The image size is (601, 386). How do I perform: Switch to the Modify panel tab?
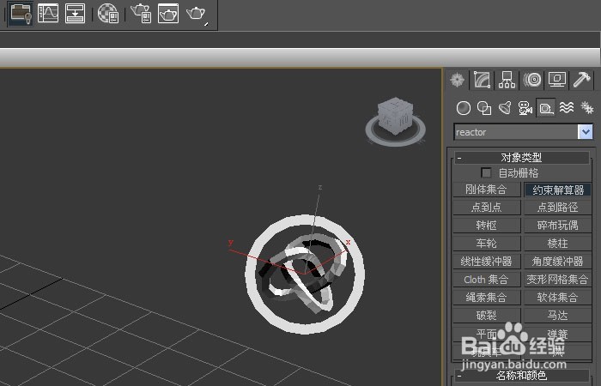point(483,80)
